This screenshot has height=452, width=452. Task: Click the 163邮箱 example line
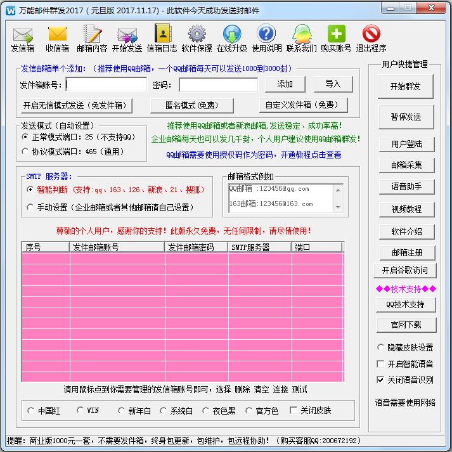[271, 203]
